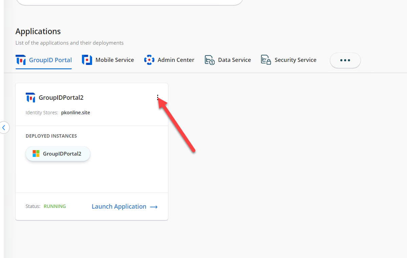Click the RUNNING status indicator

click(x=55, y=206)
